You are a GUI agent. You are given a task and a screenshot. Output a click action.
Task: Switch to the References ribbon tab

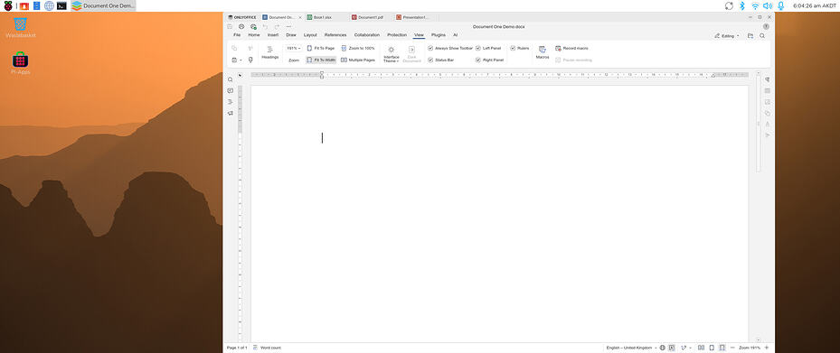pyautogui.click(x=335, y=35)
